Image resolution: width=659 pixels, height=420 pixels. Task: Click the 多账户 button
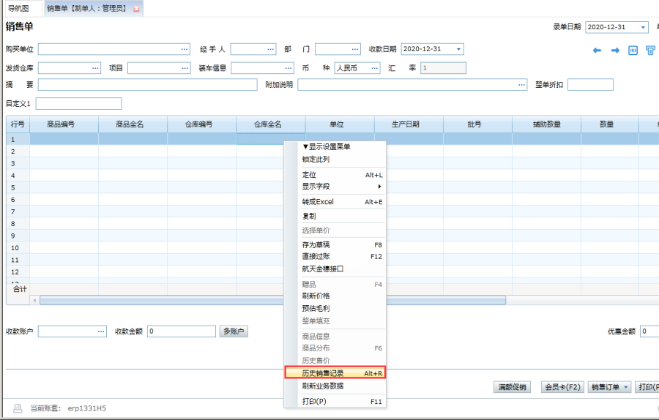tap(234, 331)
